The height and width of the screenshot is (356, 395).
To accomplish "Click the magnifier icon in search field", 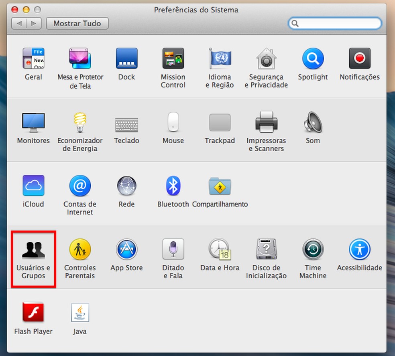I will click(295, 23).
